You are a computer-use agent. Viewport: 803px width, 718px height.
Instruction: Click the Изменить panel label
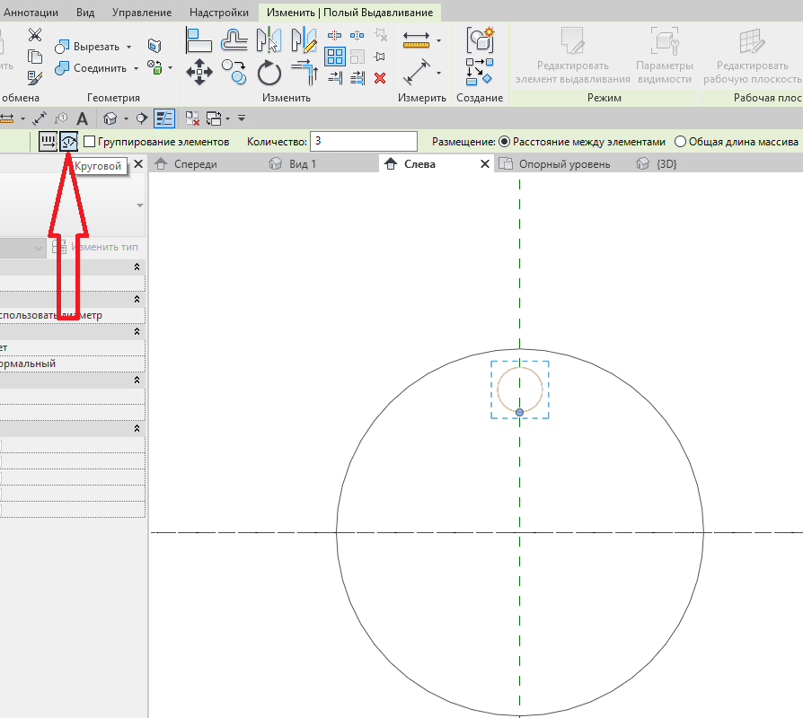pos(287,98)
